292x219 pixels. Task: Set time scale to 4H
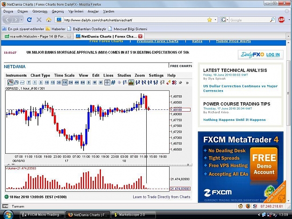click(77, 83)
